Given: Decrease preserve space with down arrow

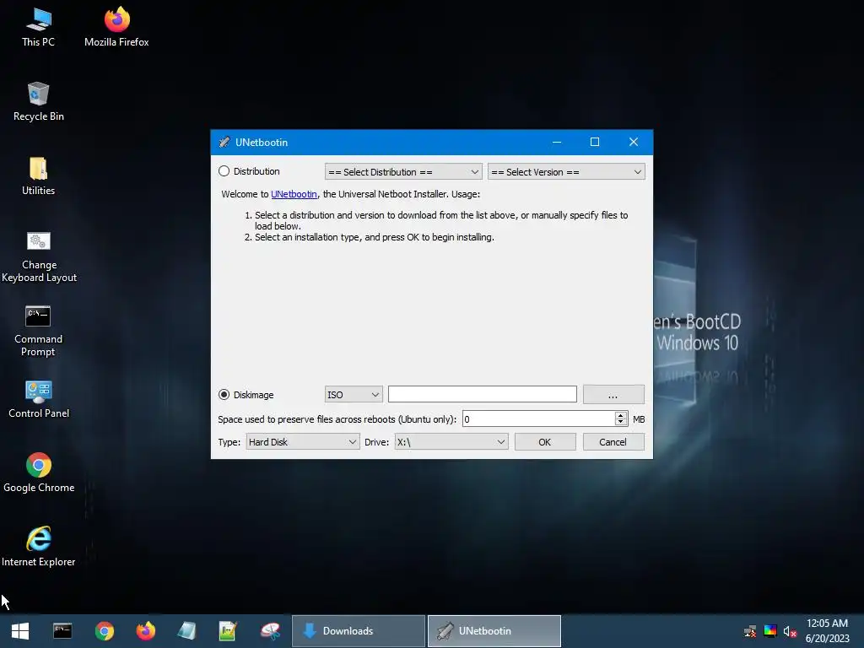Looking at the screenshot, I should pos(621,423).
